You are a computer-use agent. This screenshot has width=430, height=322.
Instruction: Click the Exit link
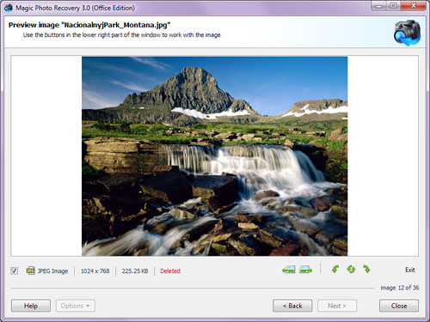[410, 270]
